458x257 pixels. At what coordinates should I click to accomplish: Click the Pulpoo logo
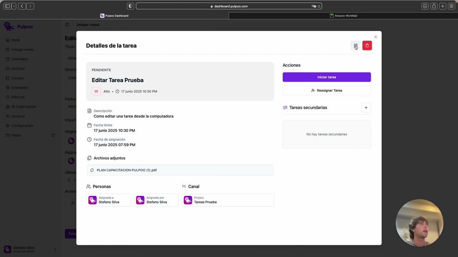(x=18, y=26)
